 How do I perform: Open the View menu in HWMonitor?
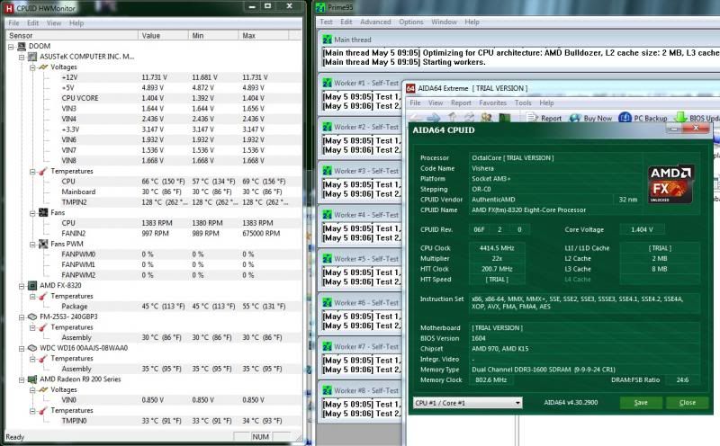click(53, 22)
